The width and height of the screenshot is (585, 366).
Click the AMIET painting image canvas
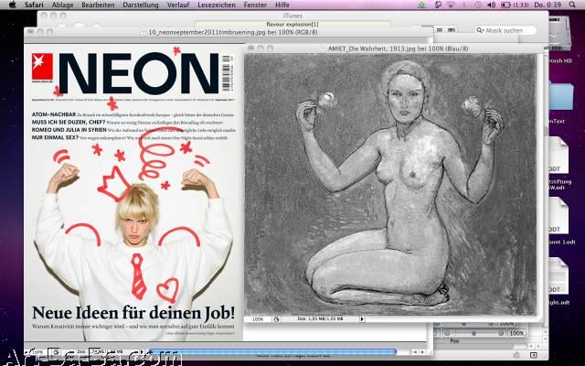pyautogui.click(x=390, y=185)
